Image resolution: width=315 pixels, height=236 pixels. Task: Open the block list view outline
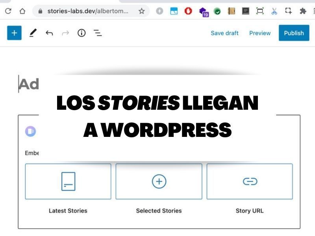click(98, 33)
